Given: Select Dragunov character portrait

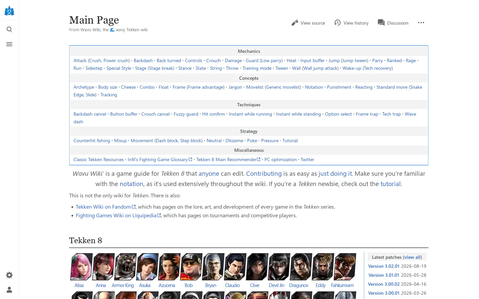Looking at the screenshot, I should (x=301, y=267).
